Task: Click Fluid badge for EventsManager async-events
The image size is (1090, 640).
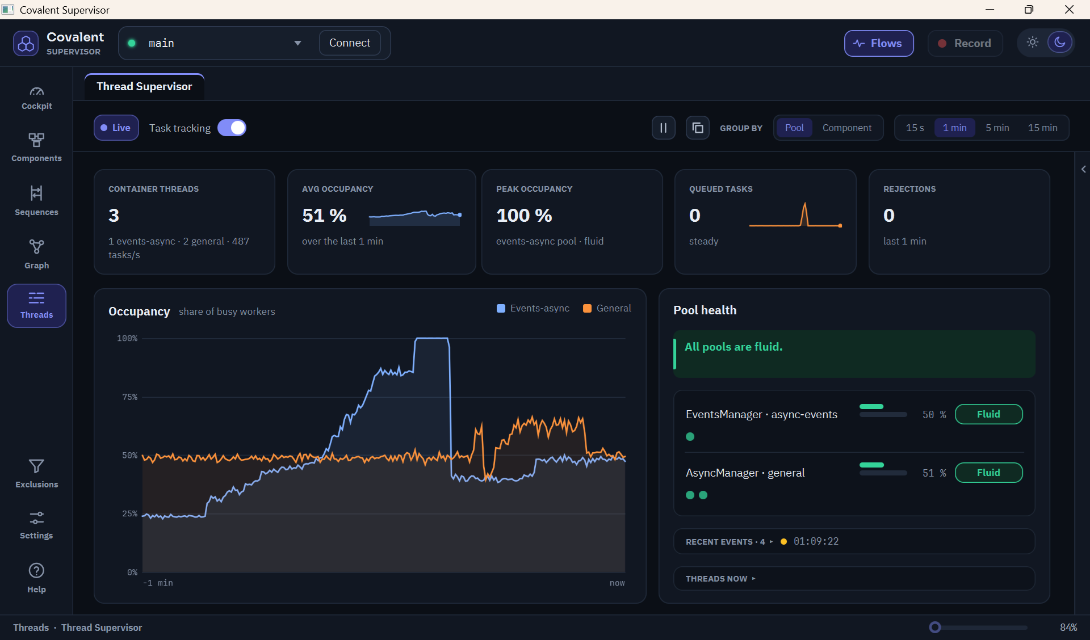Action: 988,414
